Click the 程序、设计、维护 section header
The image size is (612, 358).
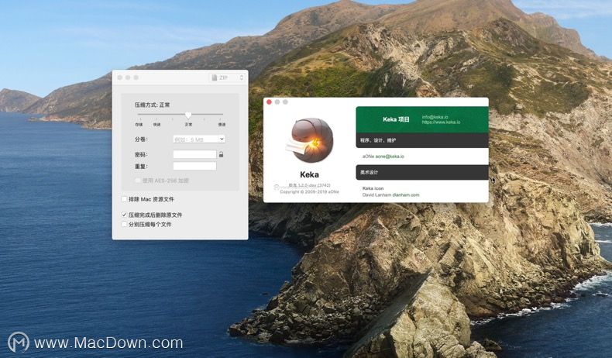(x=422, y=140)
